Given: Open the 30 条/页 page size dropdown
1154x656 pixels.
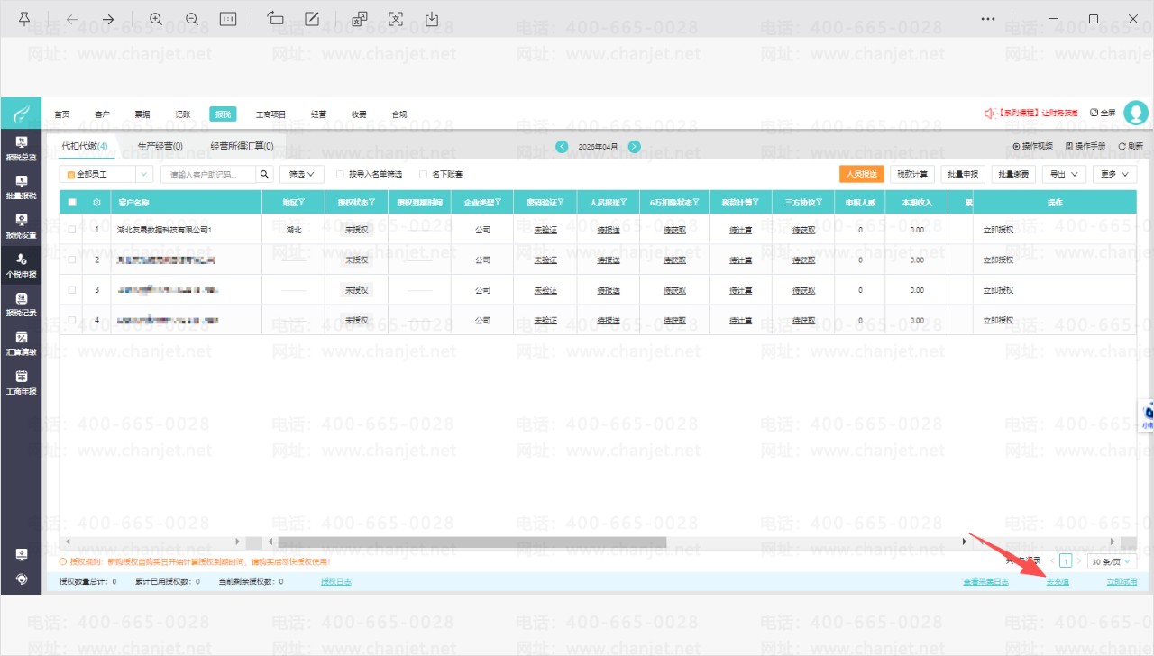Looking at the screenshot, I should pyautogui.click(x=1111, y=561).
